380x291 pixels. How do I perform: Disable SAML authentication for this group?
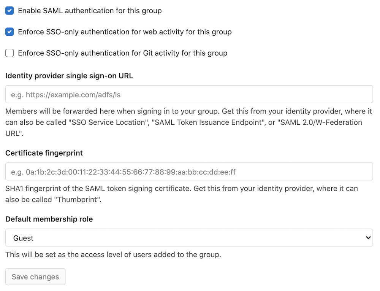(x=9, y=11)
